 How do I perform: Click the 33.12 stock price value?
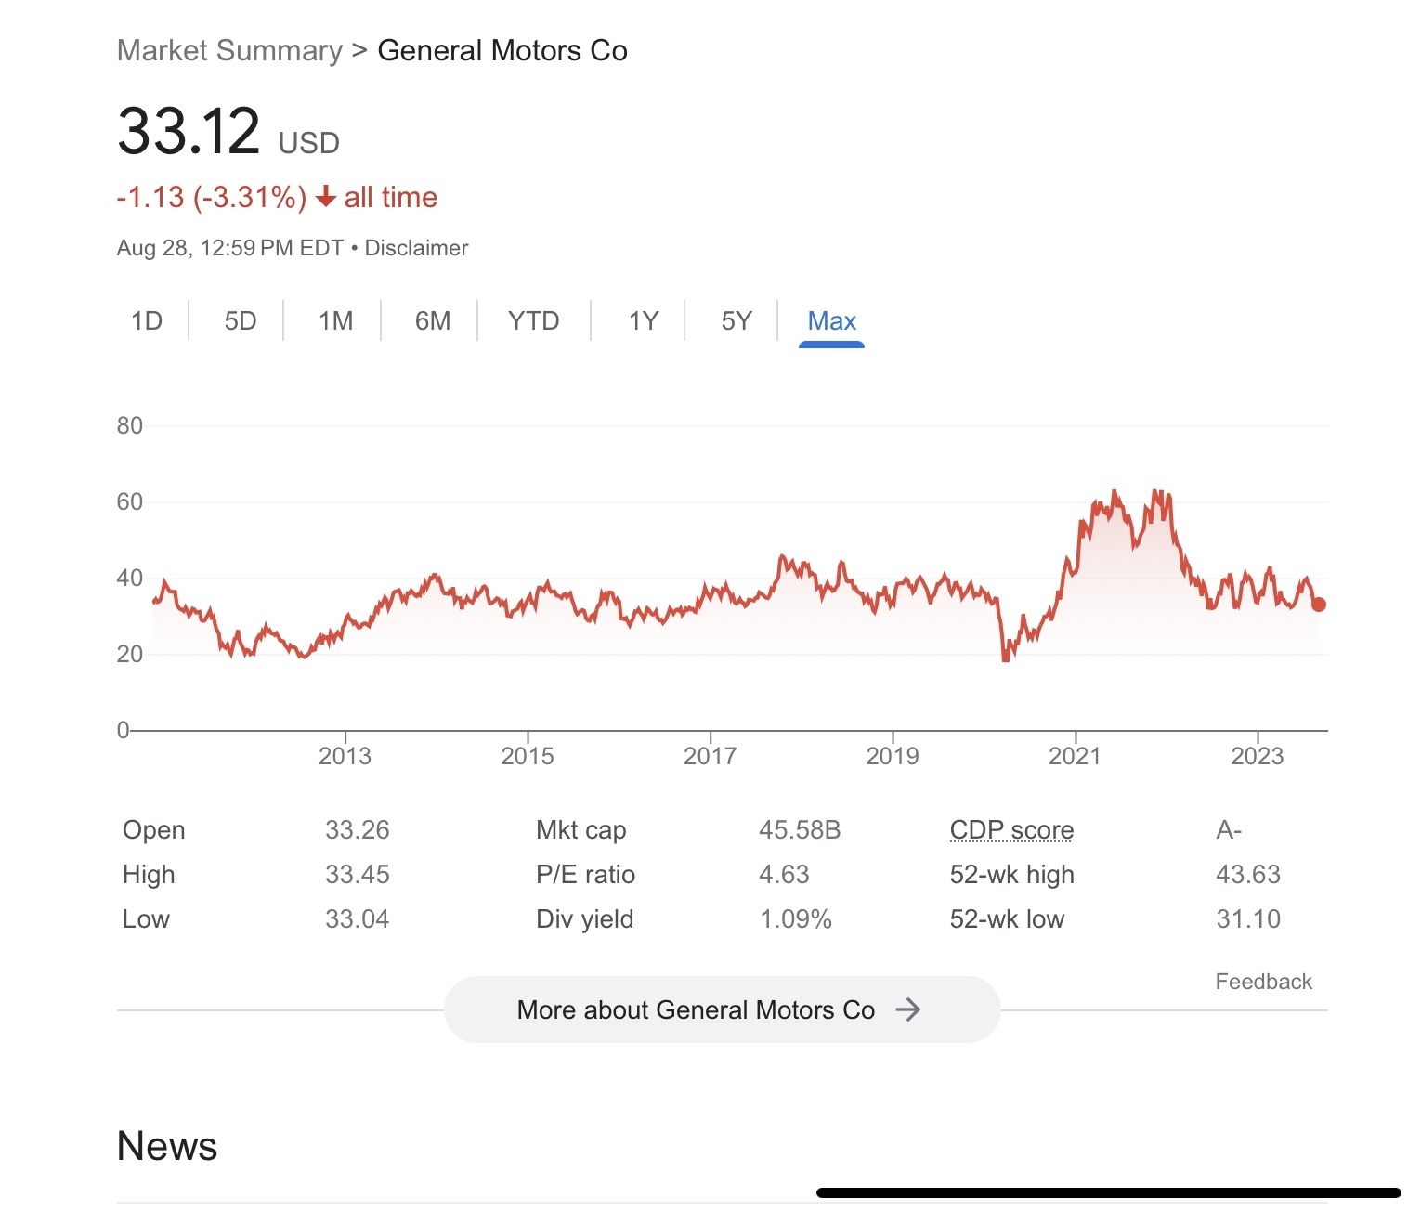(189, 131)
